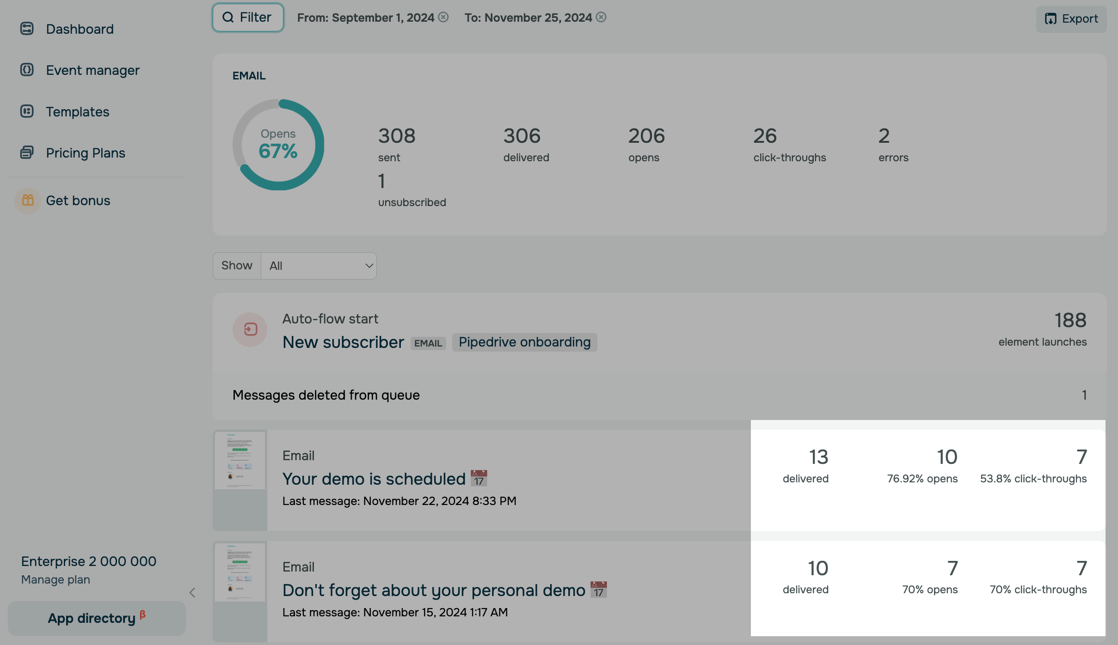Open the Filter panel
The image size is (1118, 645).
(x=248, y=18)
